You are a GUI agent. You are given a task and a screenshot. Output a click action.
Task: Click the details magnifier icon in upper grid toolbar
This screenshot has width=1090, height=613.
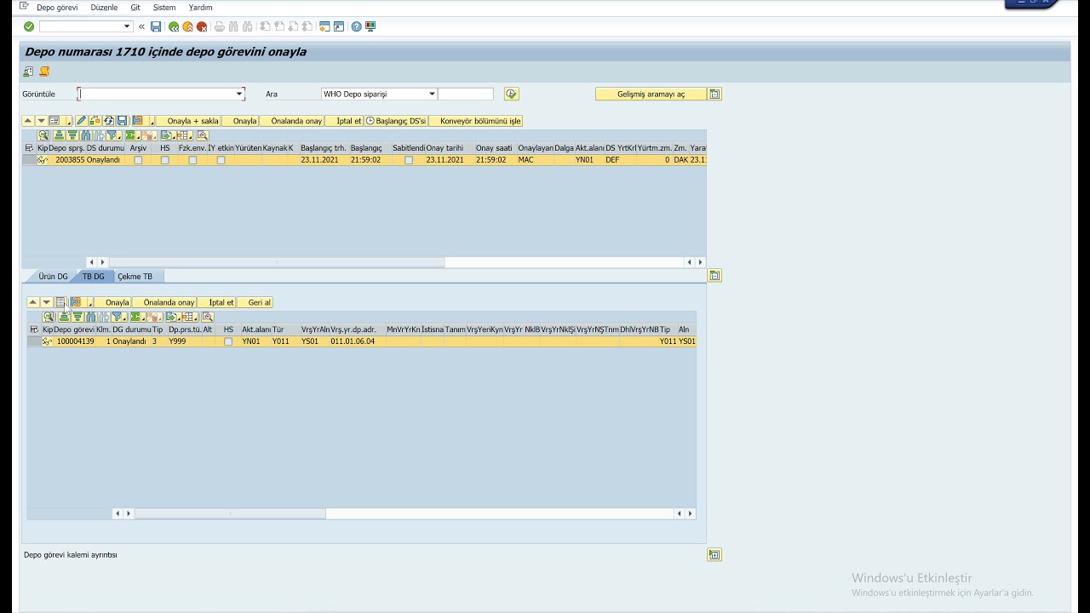(43, 135)
